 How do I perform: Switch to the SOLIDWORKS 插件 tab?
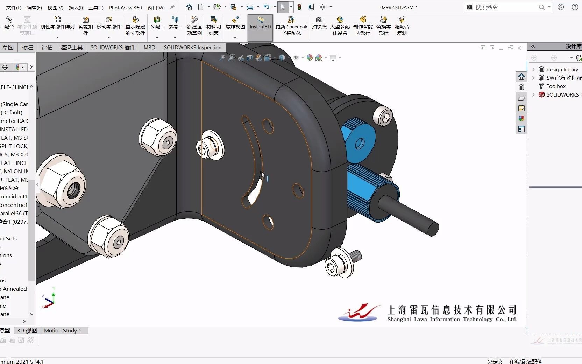113,47
